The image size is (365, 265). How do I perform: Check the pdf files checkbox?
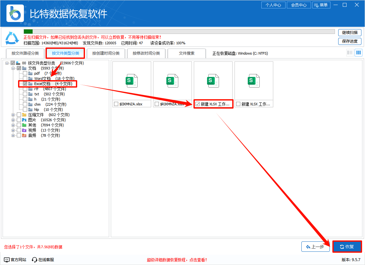coord(25,73)
